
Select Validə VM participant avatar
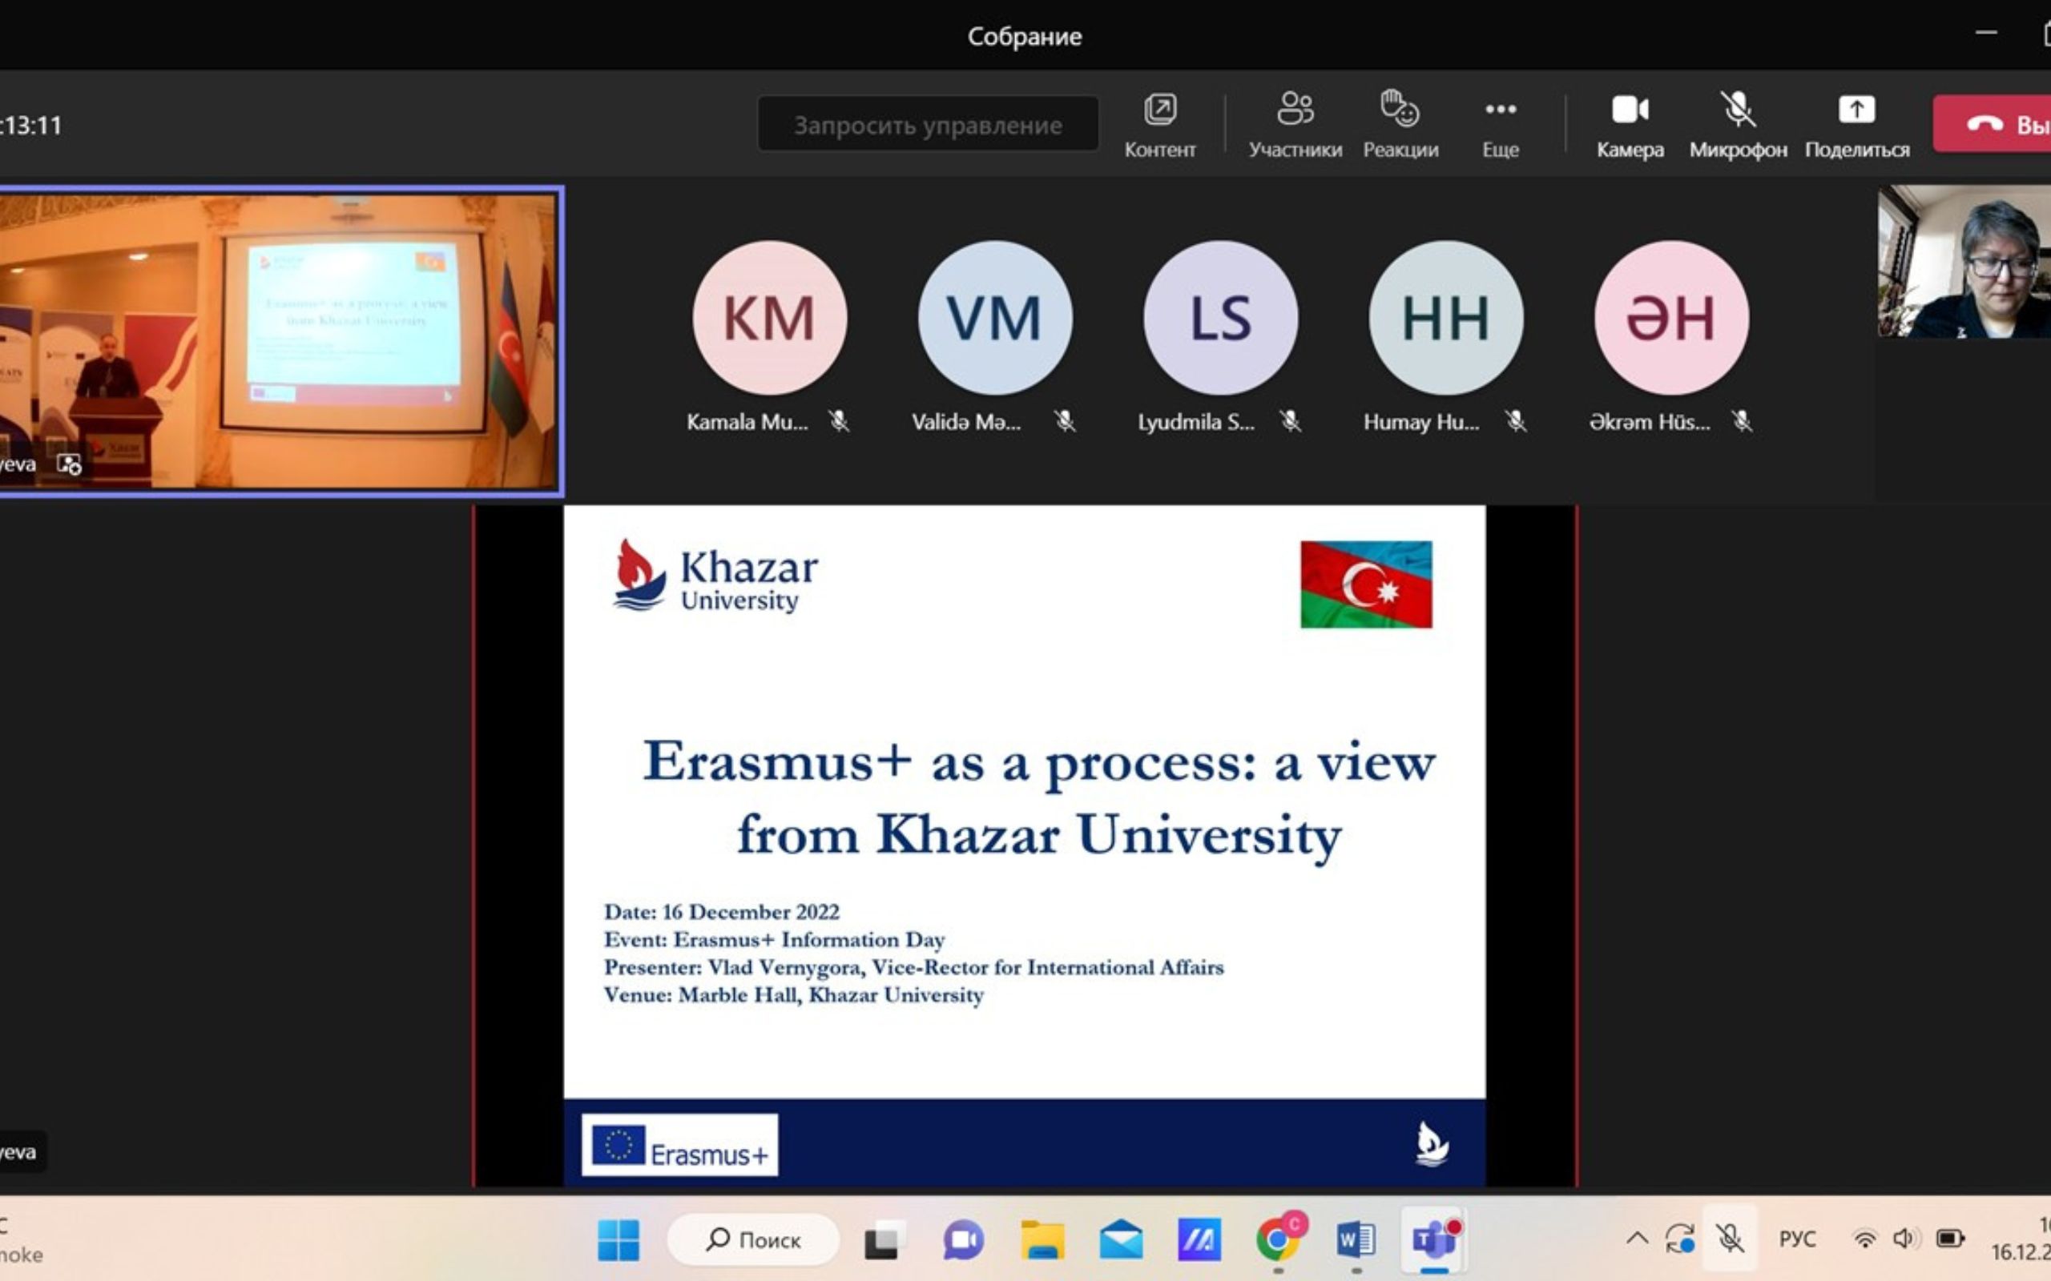(994, 318)
